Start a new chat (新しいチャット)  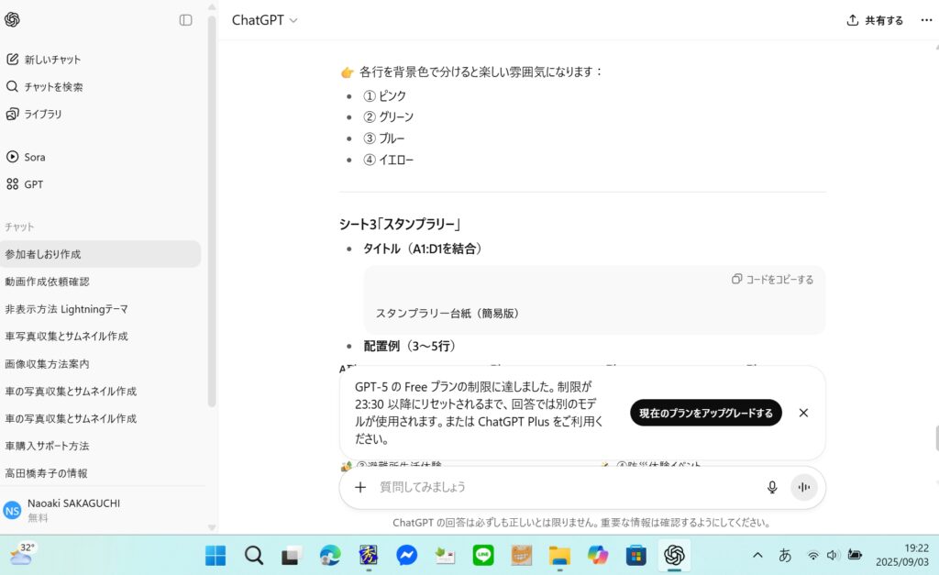(x=43, y=60)
